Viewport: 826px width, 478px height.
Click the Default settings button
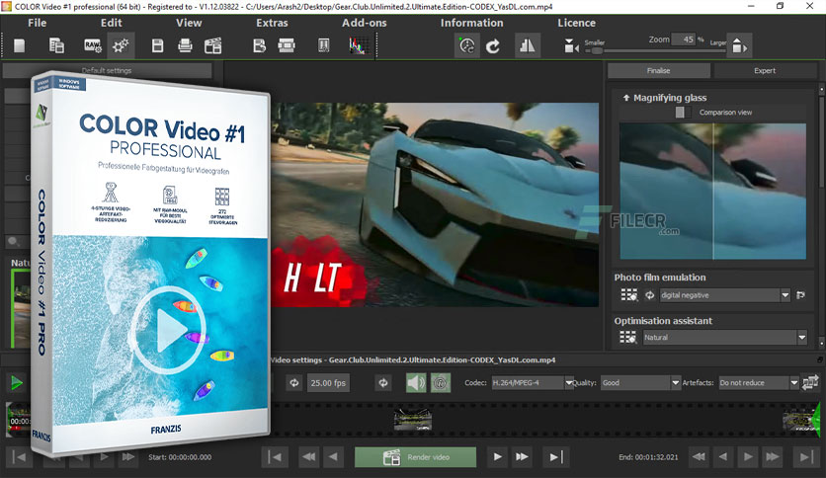point(107,70)
